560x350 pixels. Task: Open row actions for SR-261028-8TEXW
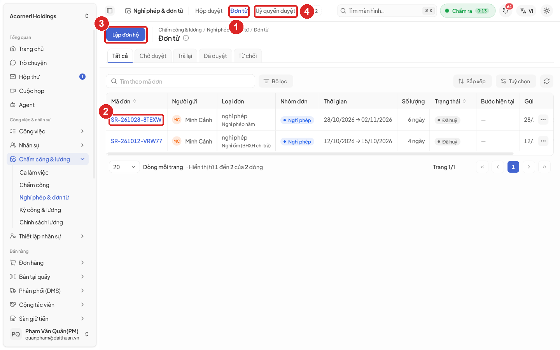pyautogui.click(x=543, y=120)
